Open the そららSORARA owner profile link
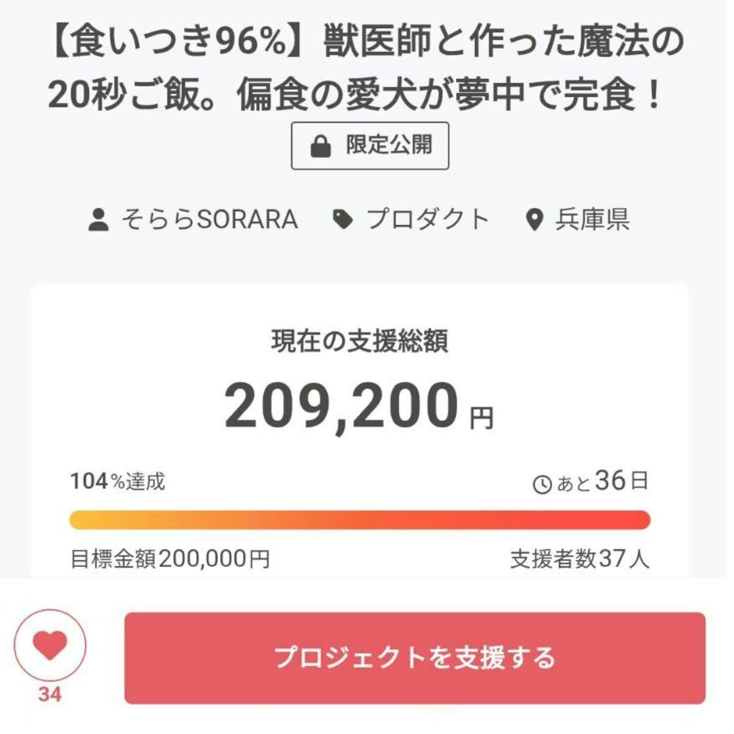Image resolution: width=734 pixels, height=734 pixels. pos(209,220)
